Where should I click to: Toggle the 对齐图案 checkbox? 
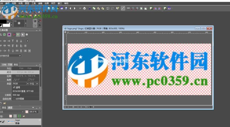[14, 99]
